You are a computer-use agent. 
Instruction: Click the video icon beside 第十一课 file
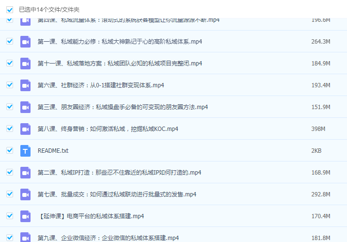tap(25, 64)
